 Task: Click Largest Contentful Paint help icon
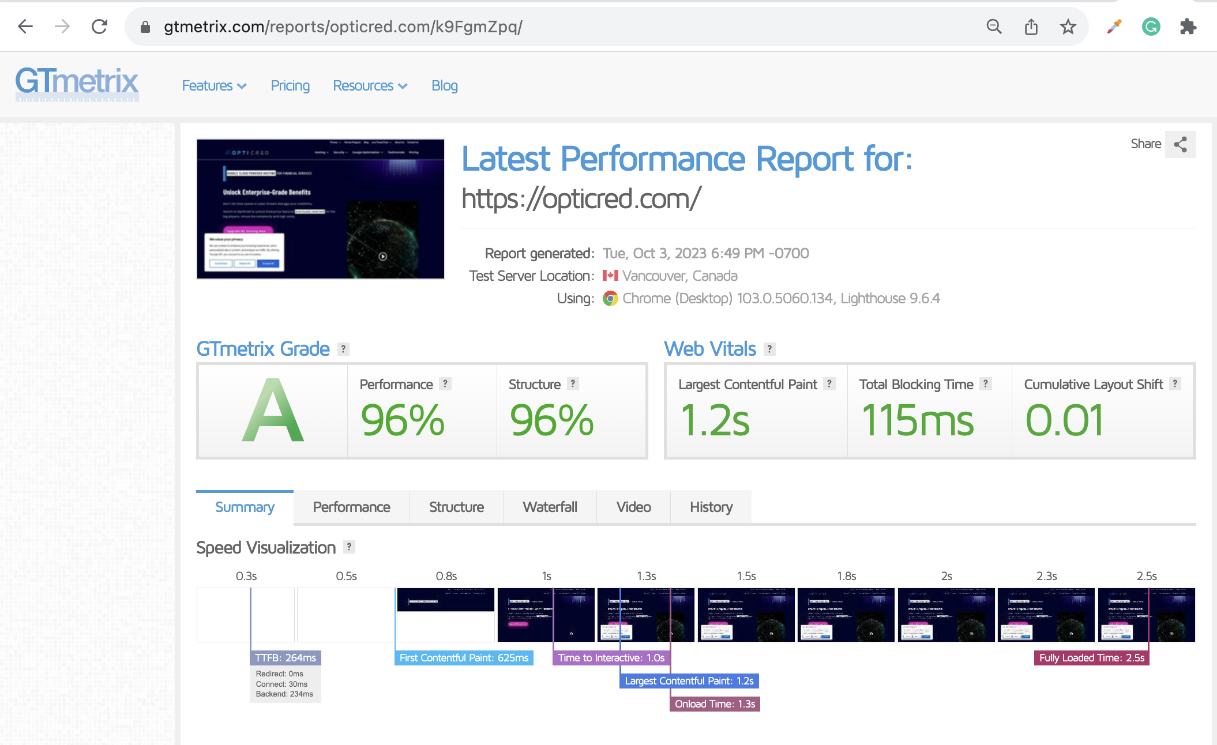click(x=829, y=383)
